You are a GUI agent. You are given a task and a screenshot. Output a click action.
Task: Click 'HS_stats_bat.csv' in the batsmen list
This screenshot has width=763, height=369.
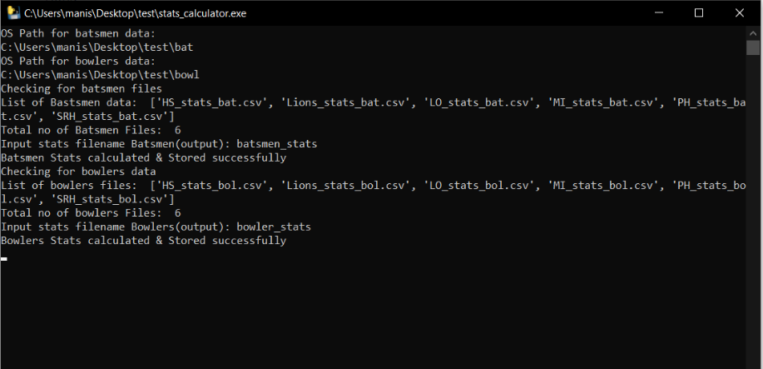point(211,102)
